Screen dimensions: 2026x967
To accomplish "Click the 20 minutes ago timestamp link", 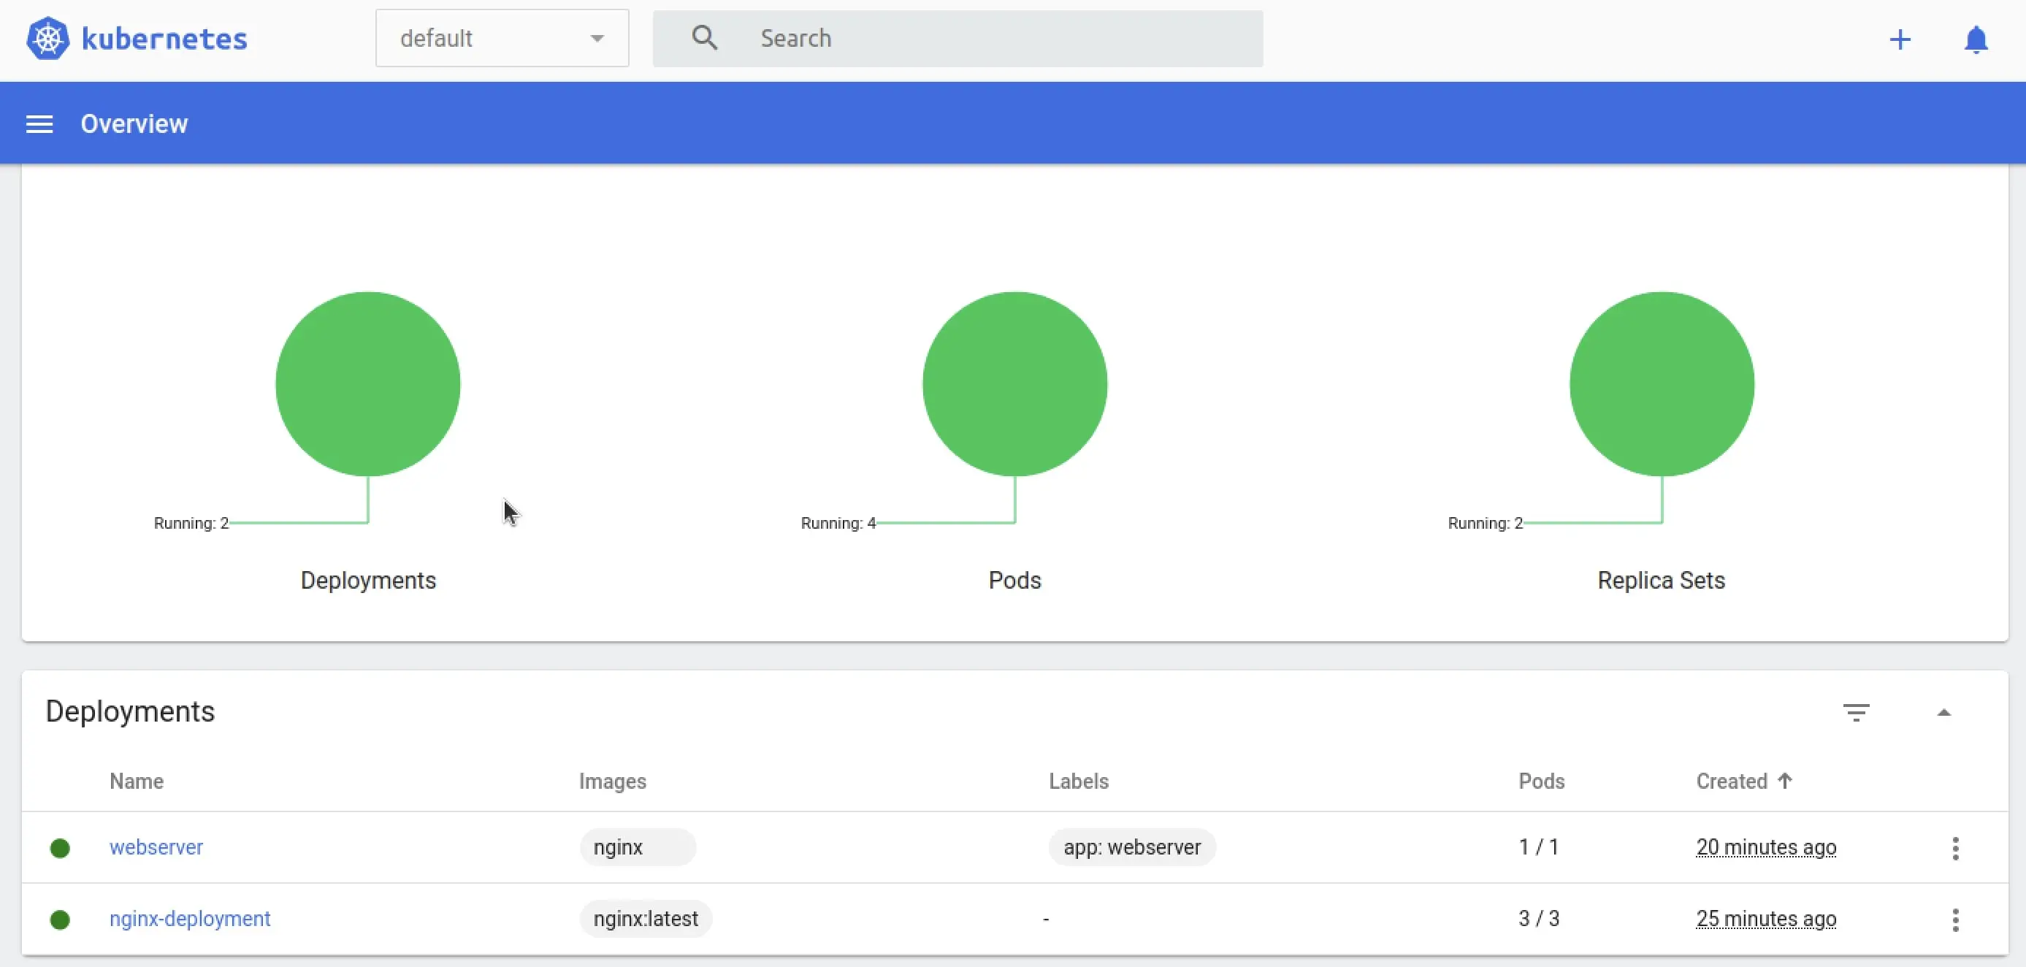I will pos(1766,847).
